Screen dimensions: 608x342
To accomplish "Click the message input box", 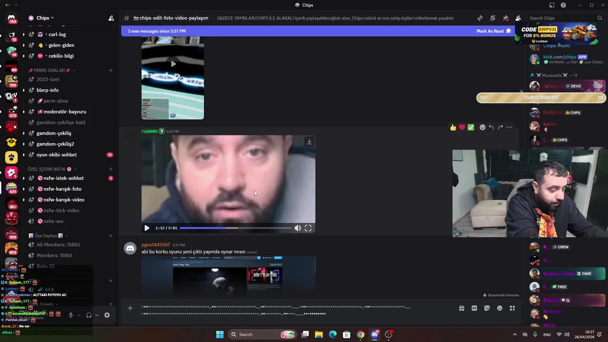I will tap(294, 310).
